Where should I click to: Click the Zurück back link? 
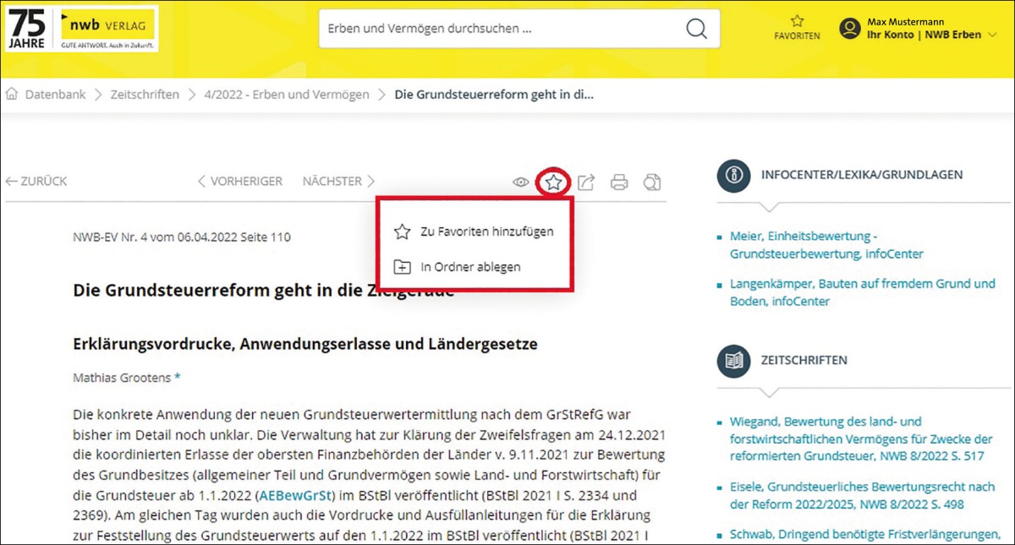click(36, 182)
